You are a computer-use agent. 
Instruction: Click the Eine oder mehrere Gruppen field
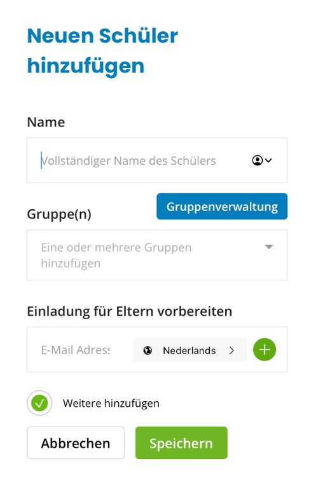click(157, 255)
